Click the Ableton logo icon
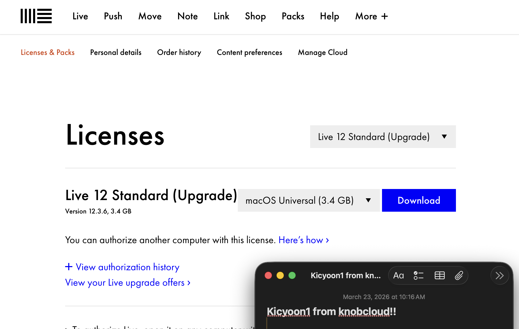The width and height of the screenshot is (519, 329). click(x=36, y=16)
